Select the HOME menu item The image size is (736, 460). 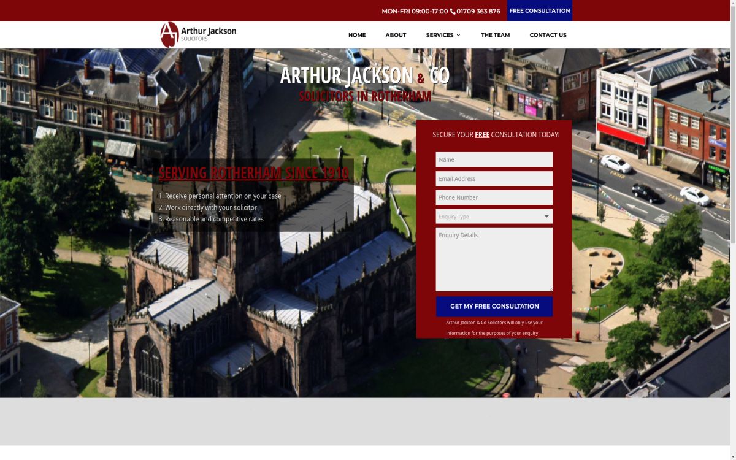click(357, 35)
